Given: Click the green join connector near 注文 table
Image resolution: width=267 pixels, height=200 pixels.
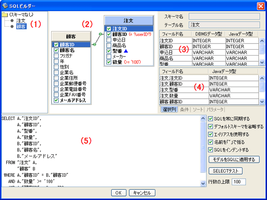Looking at the screenshot, I should [101, 33].
